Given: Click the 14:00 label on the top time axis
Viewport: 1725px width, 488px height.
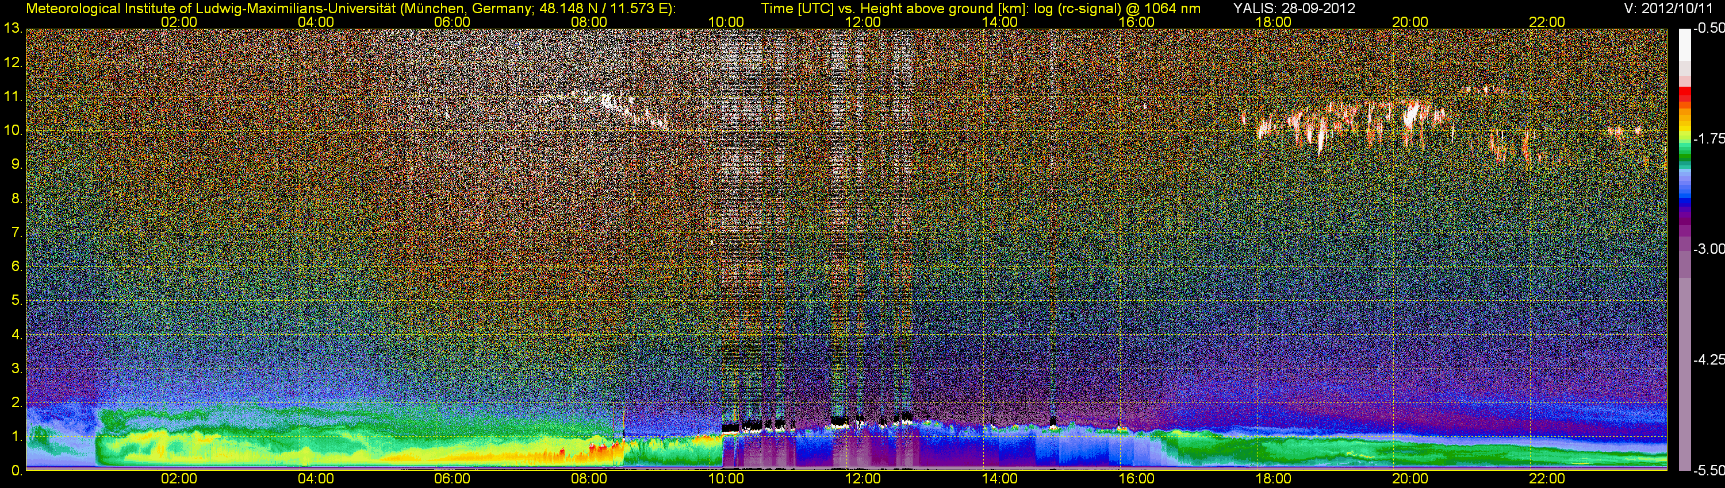Looking at the screenshot, I should tap(1000, 22).
